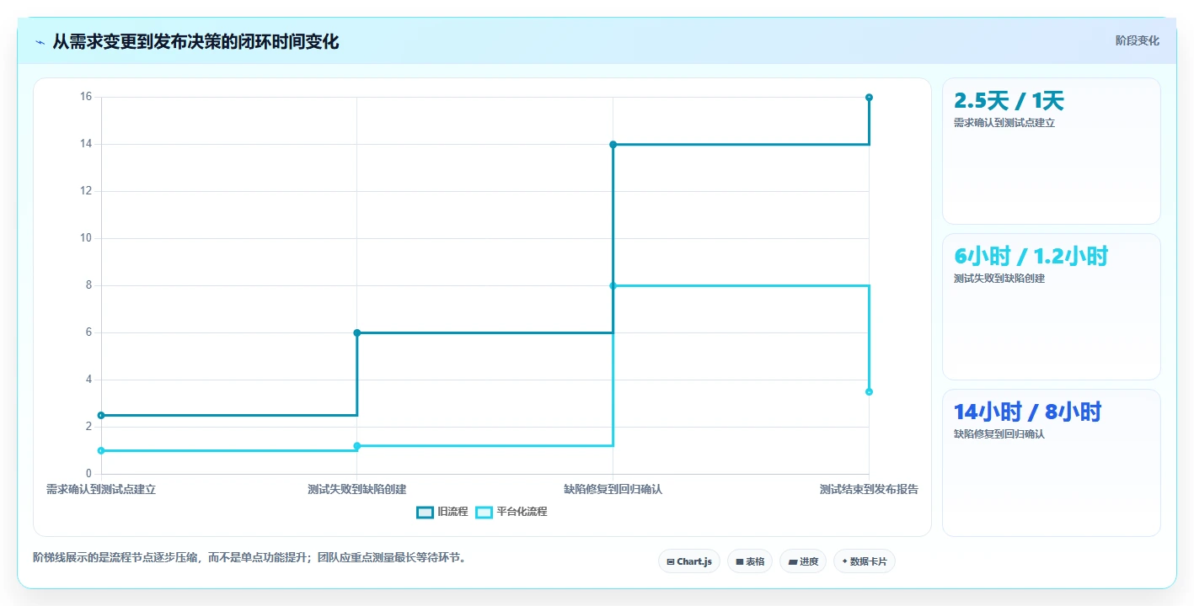
Task: Click the 旧流程 legend color box
Action: [x=426, y=512]
